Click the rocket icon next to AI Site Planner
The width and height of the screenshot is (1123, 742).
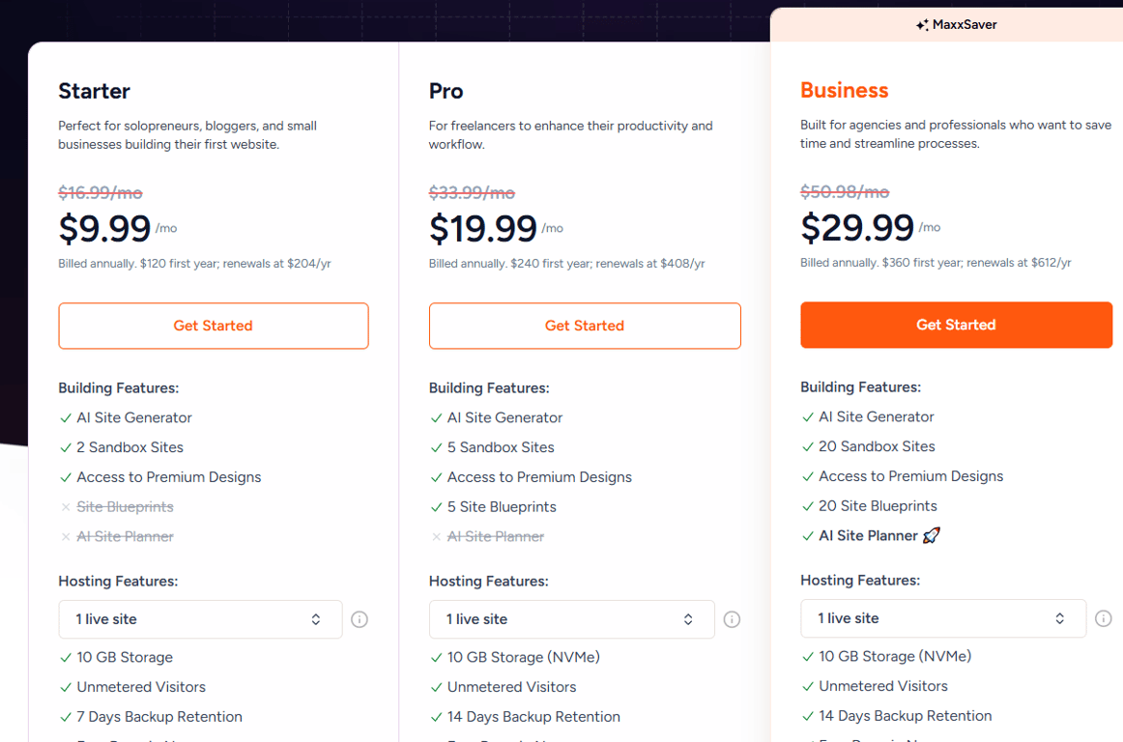(x=931, y=536)
